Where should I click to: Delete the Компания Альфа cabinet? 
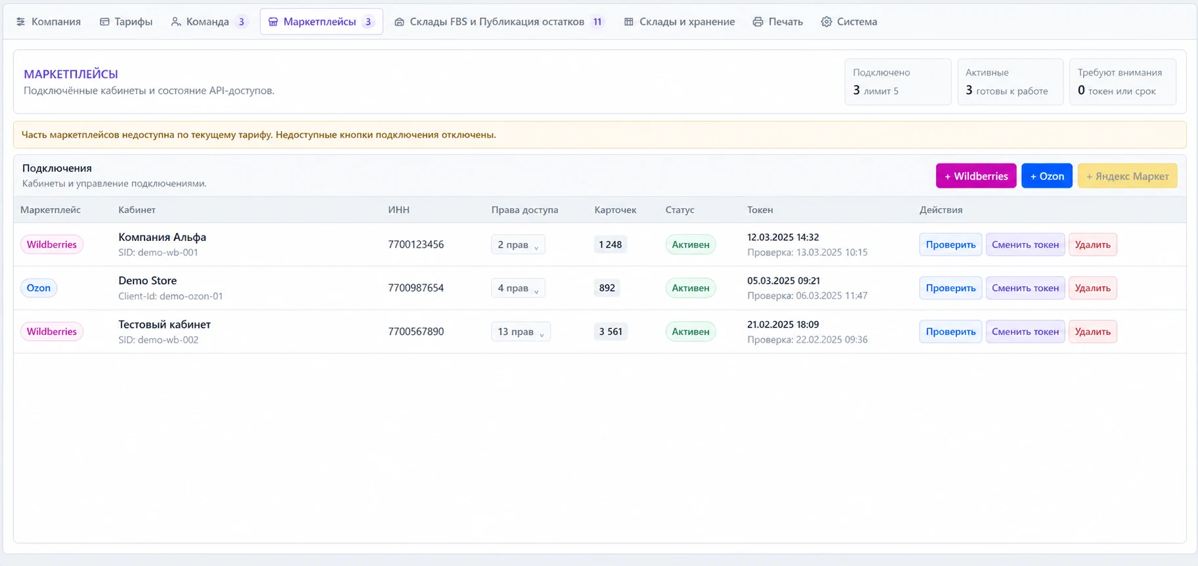coord(1093,244)
